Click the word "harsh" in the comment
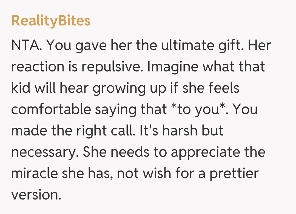 click(180, 131)
